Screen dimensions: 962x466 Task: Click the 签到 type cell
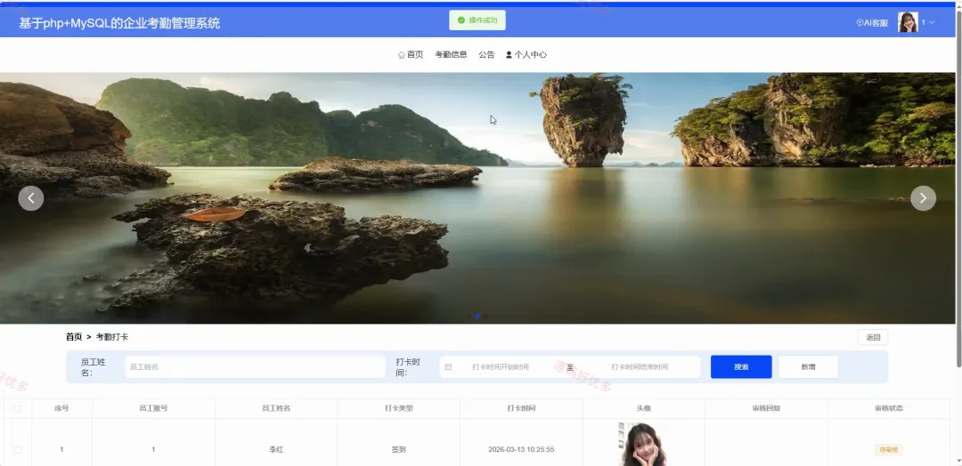(399, 449)
